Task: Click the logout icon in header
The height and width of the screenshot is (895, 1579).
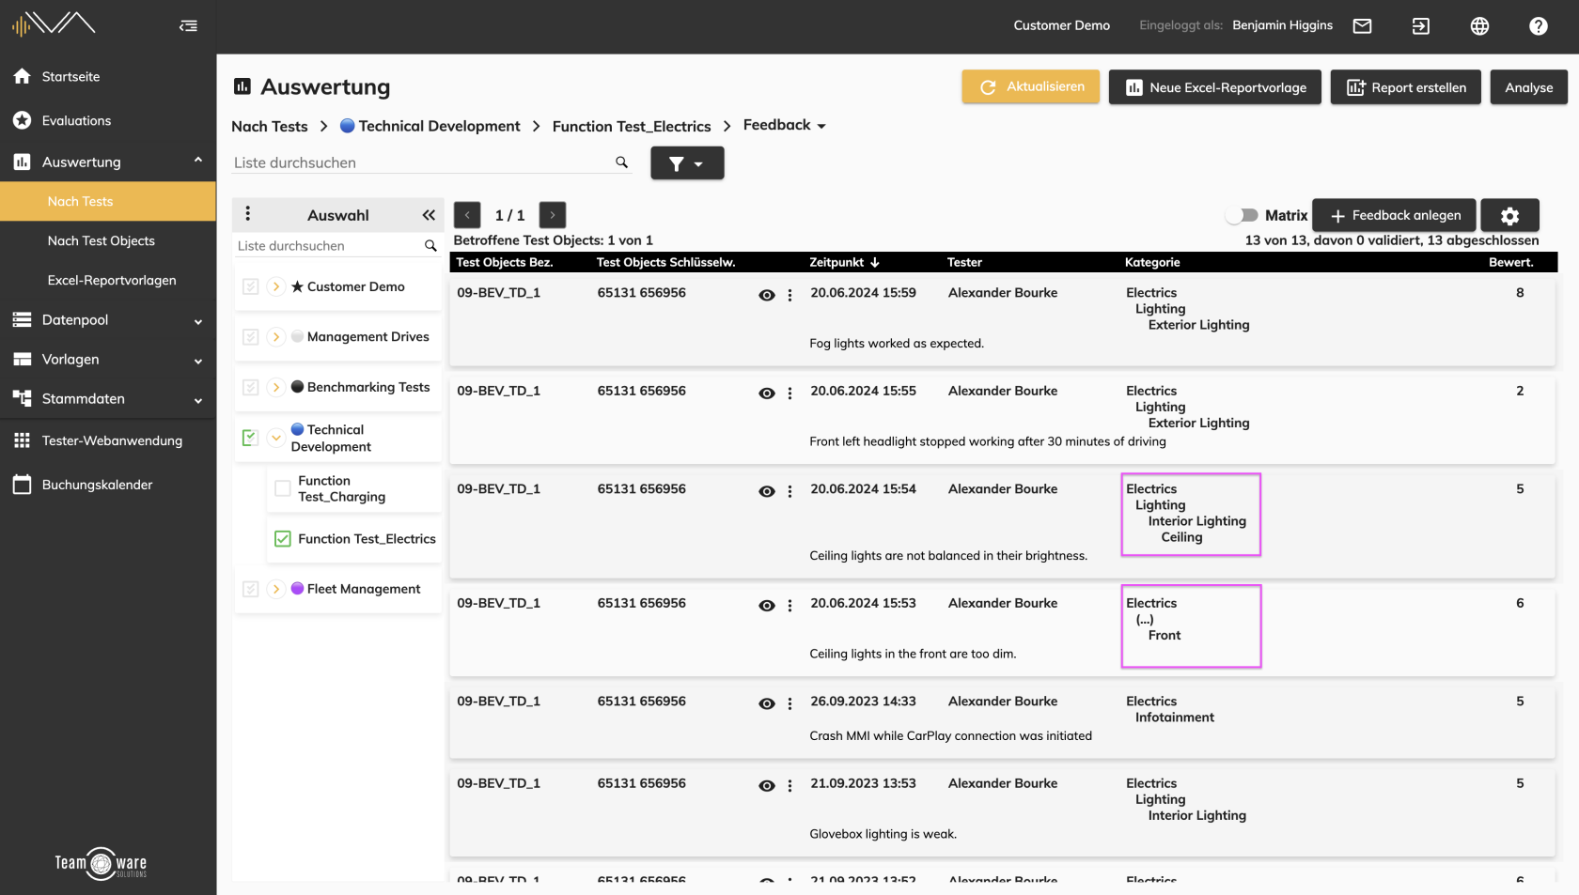Action: (x=1420, y=26)
